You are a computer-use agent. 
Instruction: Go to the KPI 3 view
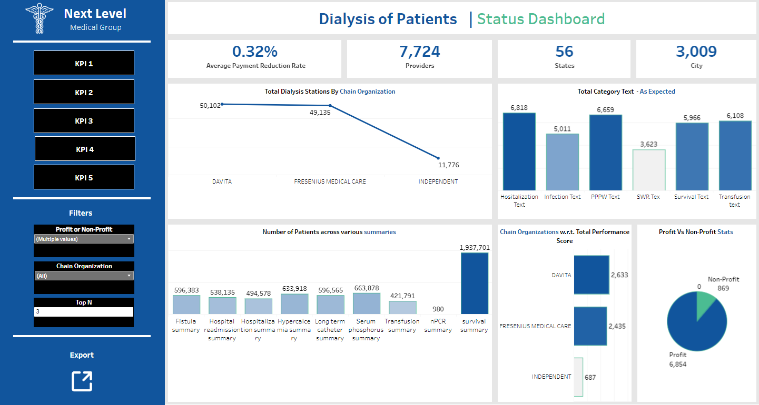84,120
